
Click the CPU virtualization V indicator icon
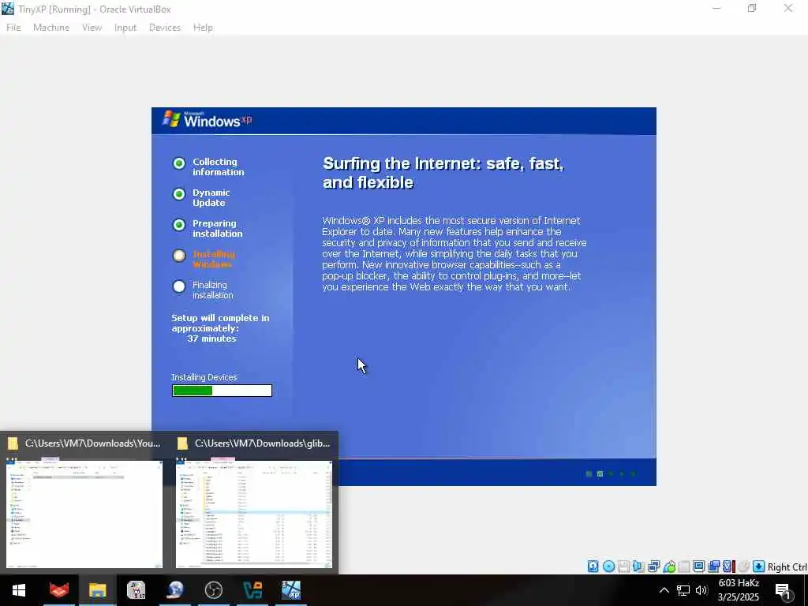click(x=728, y=567)
